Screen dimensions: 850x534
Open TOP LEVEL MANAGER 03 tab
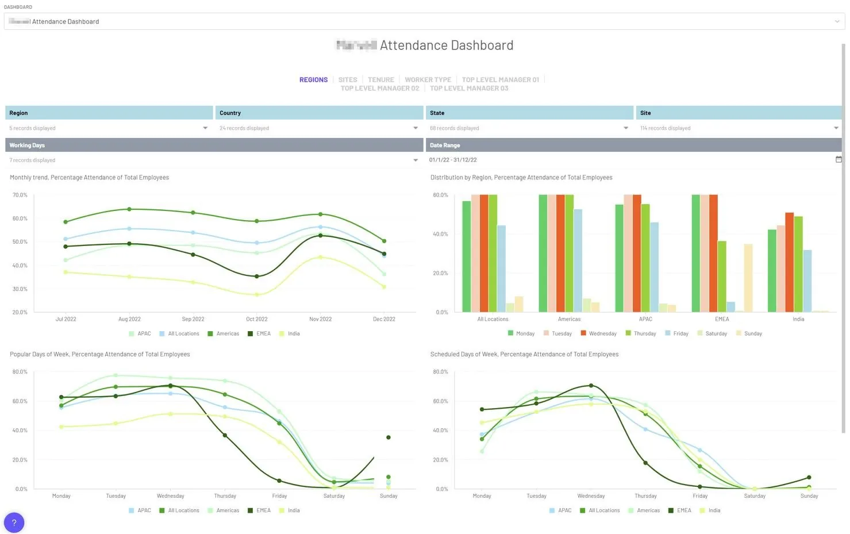point(469,89)
